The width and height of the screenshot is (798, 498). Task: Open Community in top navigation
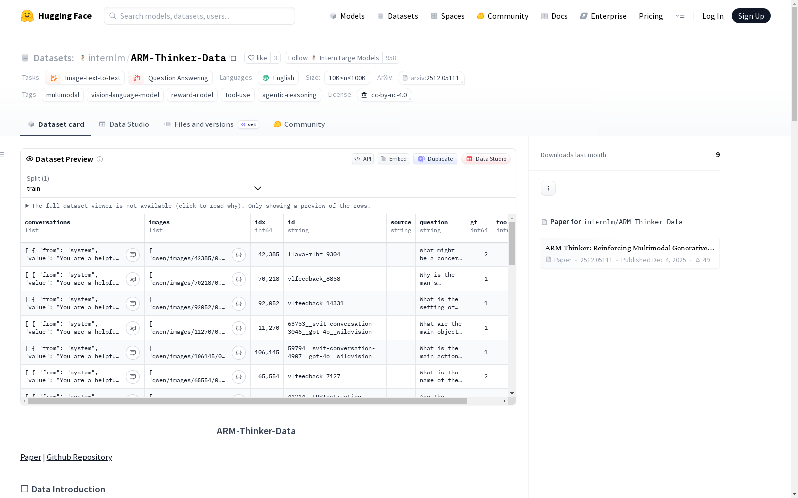point(503,16)
